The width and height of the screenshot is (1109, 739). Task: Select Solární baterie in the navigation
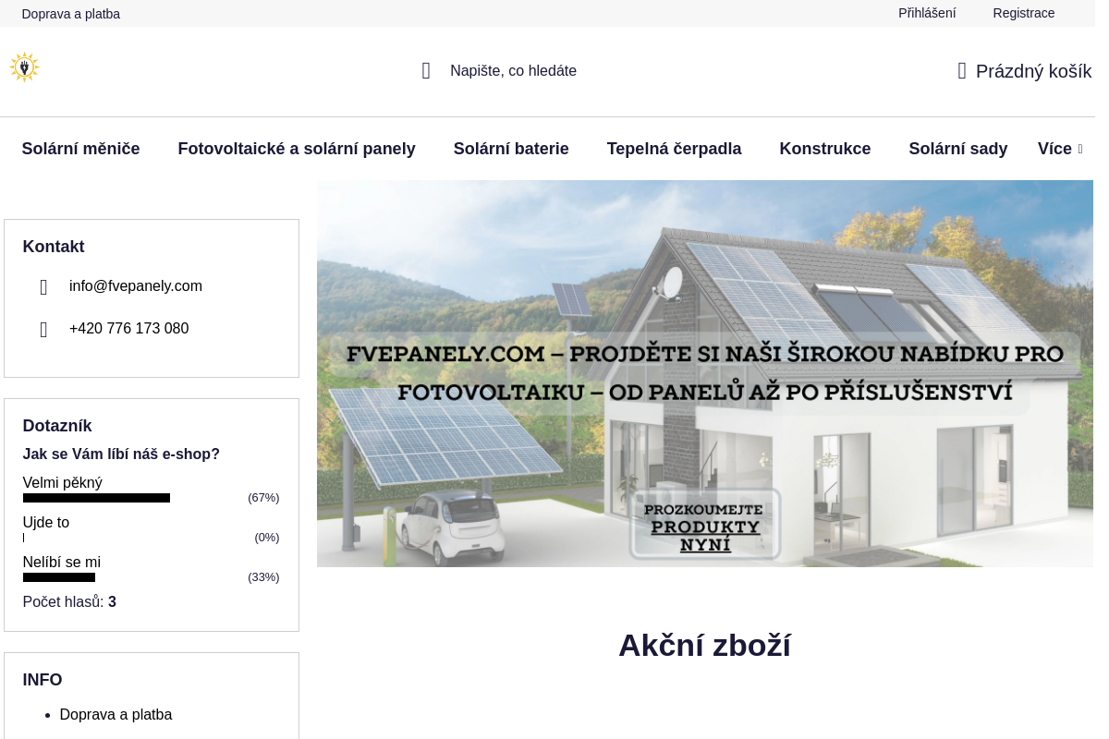click(x=511, y=149)
